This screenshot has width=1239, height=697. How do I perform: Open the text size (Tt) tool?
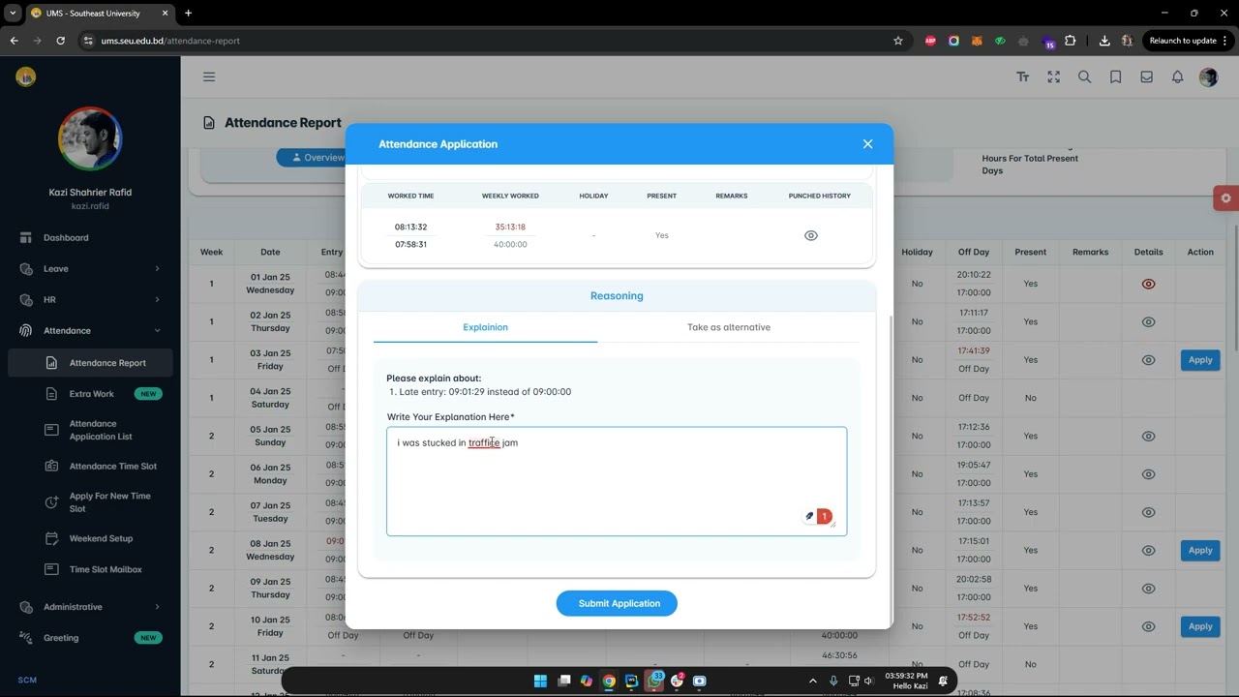pyautogui.click(x=1022, y=76)
